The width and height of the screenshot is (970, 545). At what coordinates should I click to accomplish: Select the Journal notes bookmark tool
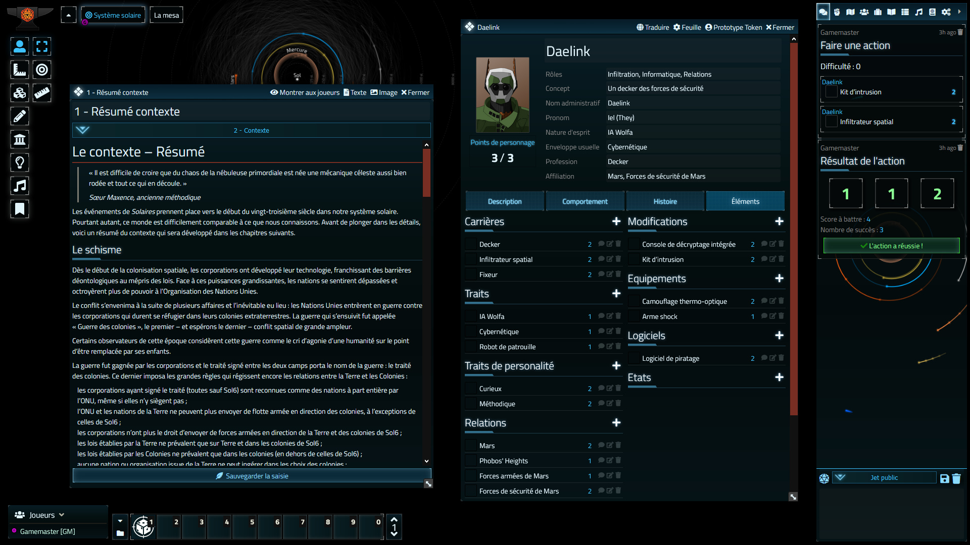tap(20, 209)
